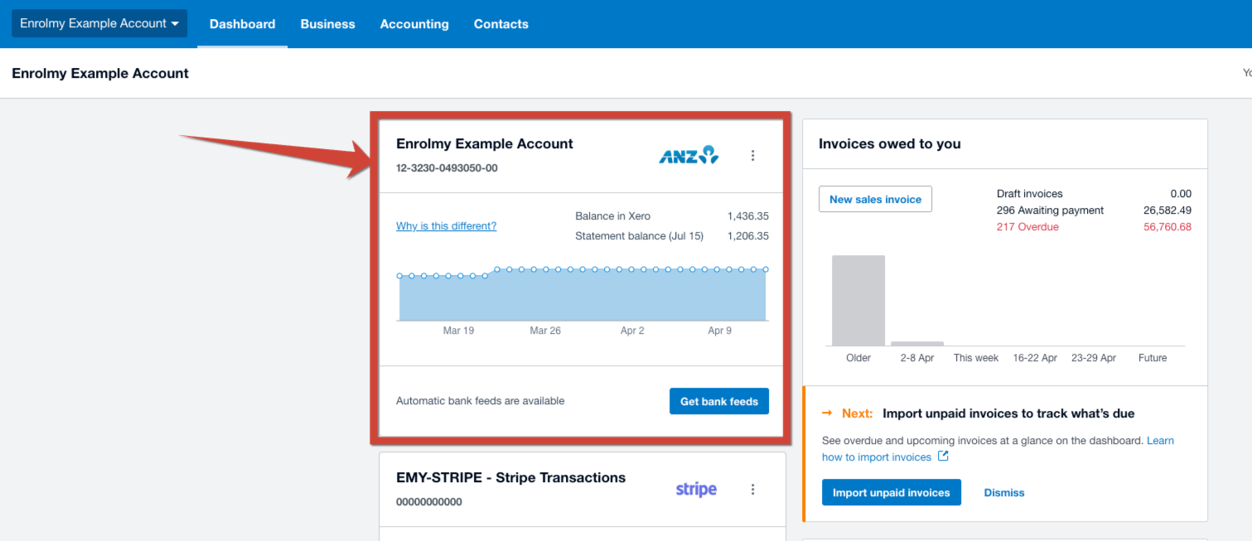Open the Enrolmy Example Account organisation dropdown
This screenshot has width=1252, height=541.
pyautogui.click(x=99, y=23)
